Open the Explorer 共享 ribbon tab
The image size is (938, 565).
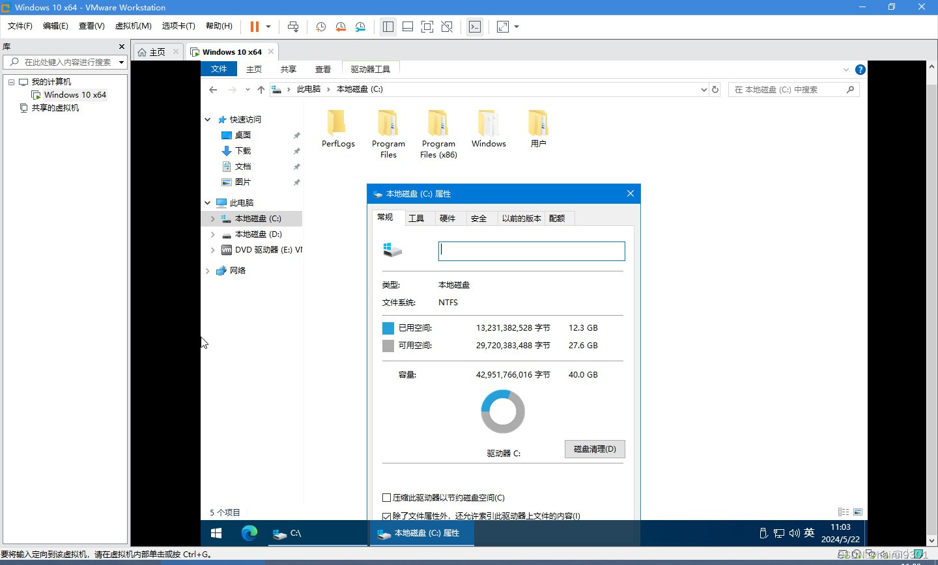[x=289, y=69]
